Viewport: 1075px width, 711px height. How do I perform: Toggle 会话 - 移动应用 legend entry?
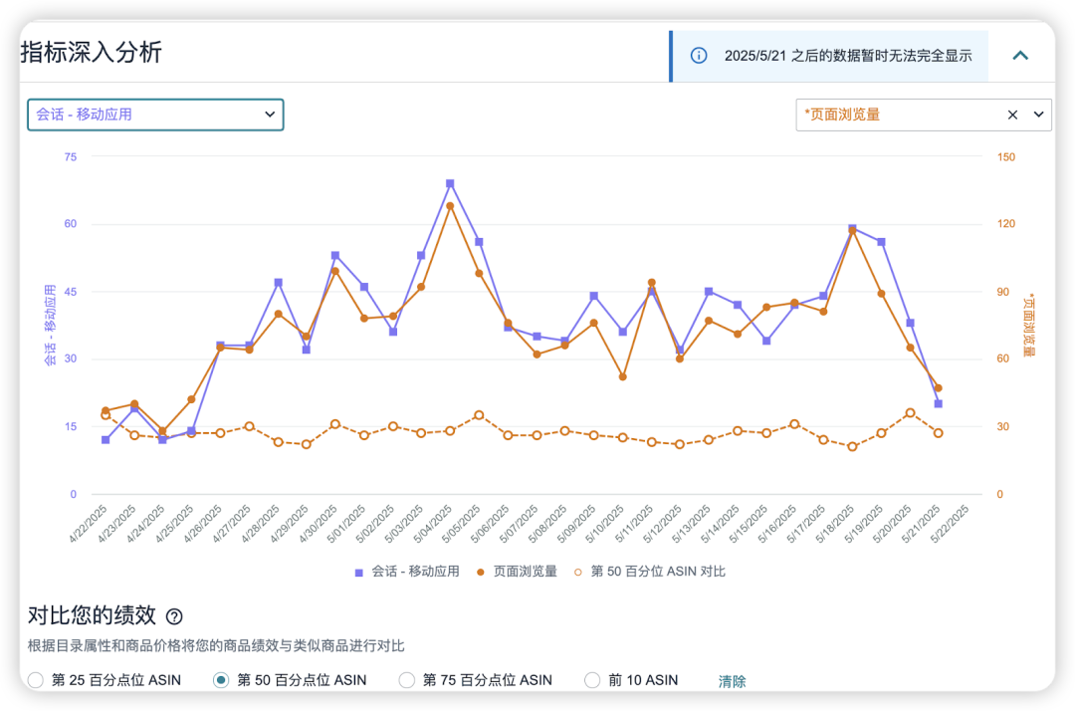(407, 572)
